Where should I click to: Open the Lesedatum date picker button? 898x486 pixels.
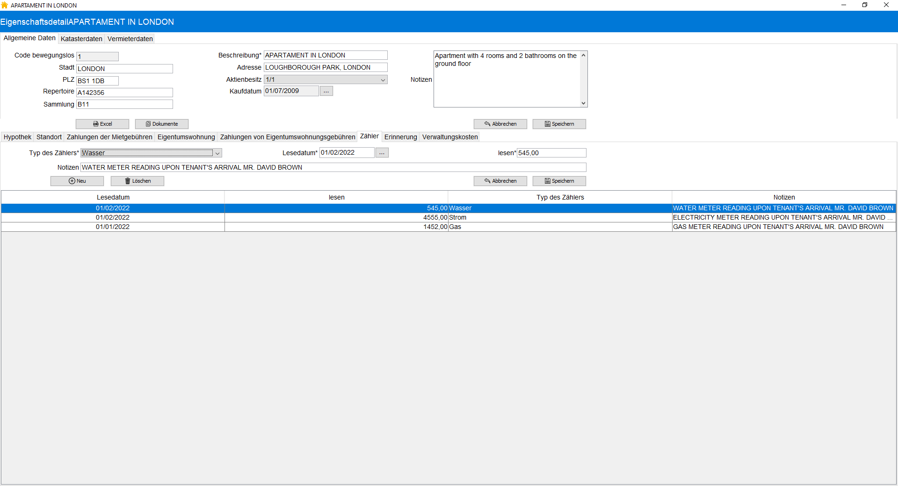(x=382, y=153)
